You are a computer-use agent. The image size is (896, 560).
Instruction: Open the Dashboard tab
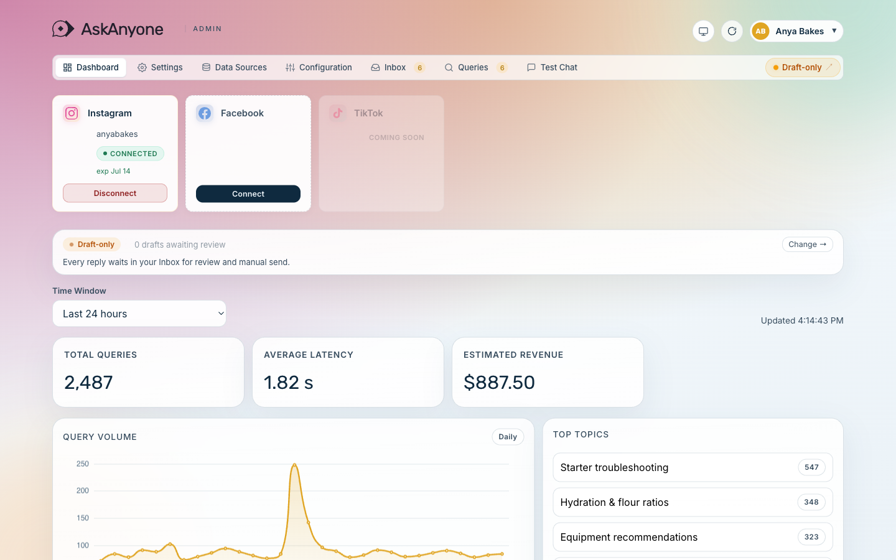coord(91,67)
